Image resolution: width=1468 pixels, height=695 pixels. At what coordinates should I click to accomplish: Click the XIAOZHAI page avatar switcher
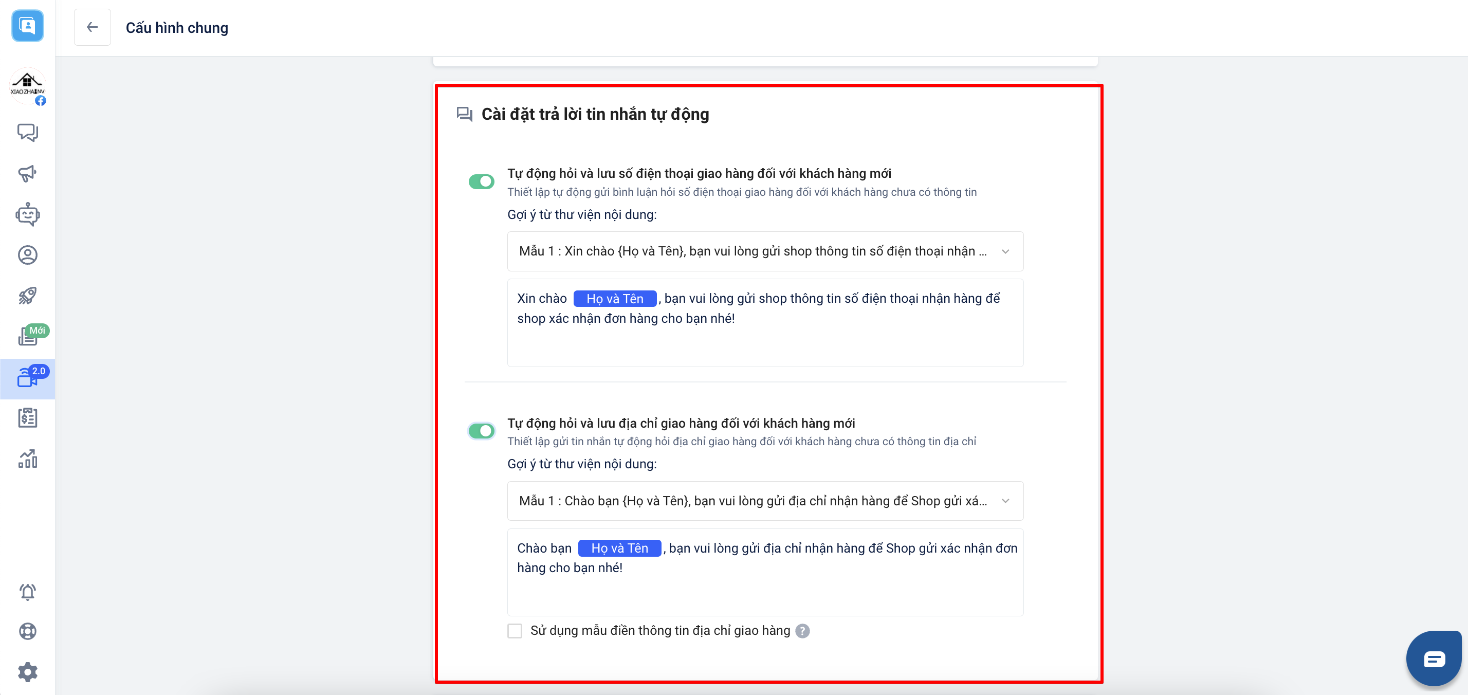pos(27,86)
